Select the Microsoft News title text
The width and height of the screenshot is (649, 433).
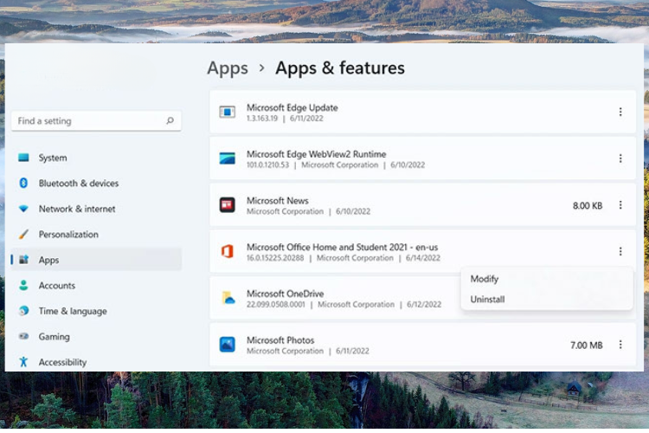point(277,201)
